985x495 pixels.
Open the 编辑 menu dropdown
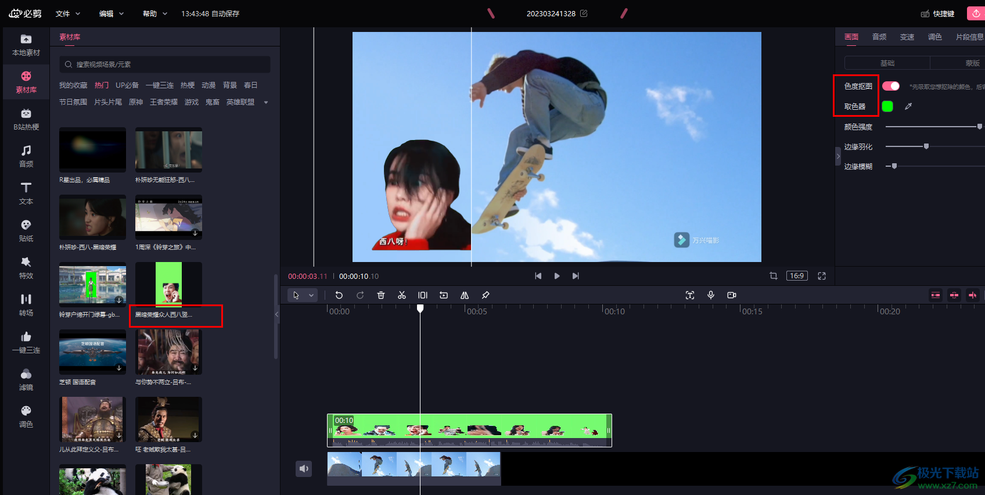pyautogui.click(x=112, y=13)
